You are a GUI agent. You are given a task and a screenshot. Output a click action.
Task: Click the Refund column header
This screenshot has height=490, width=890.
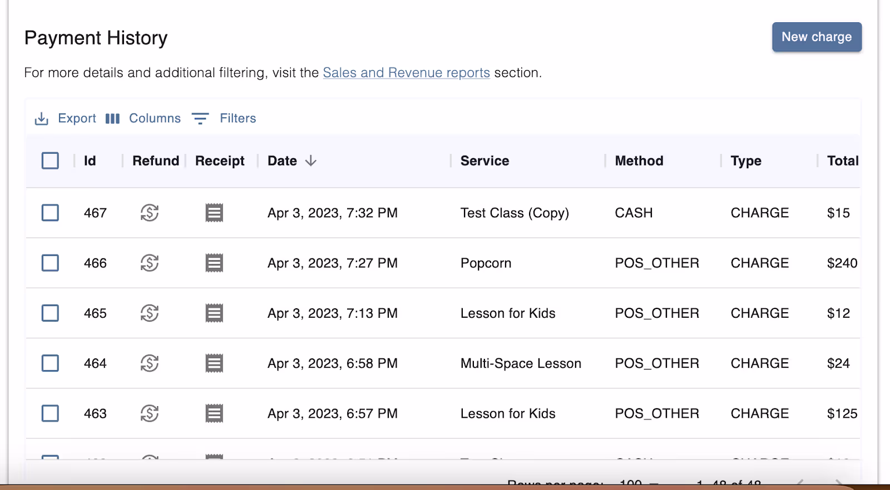[156, 161]
